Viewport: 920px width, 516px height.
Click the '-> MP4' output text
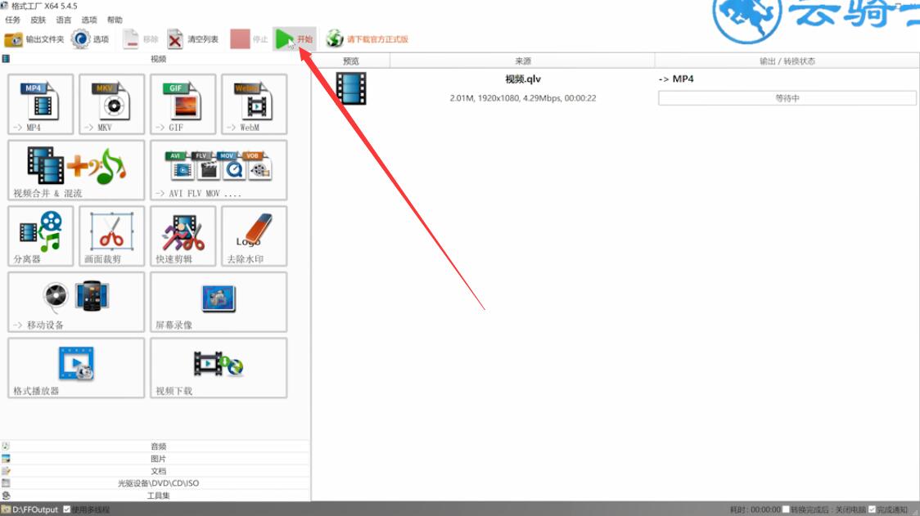(676, 79)
